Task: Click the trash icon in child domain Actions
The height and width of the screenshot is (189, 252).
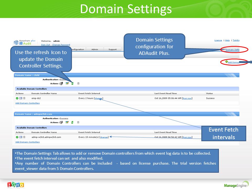Action: tap(78, 83)
